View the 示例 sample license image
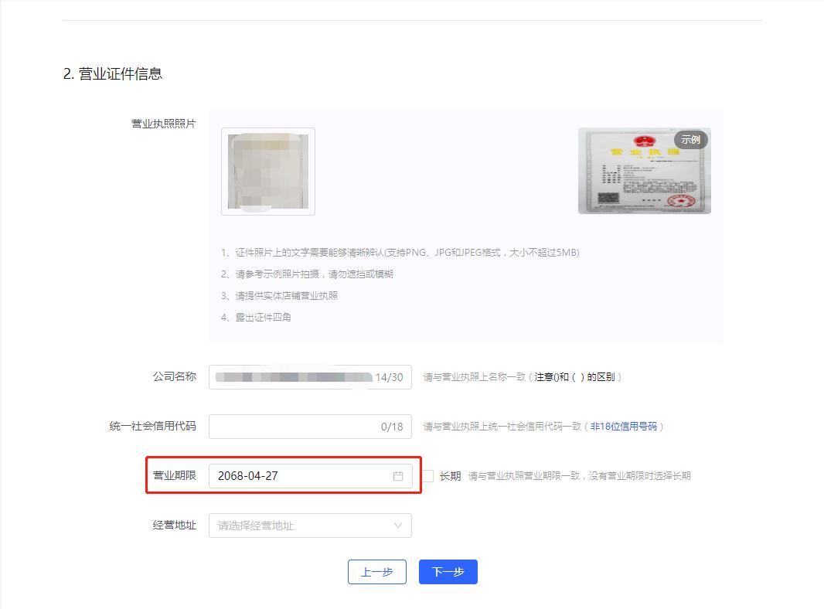This screenshot has width=824, height=609. [644, 172]
